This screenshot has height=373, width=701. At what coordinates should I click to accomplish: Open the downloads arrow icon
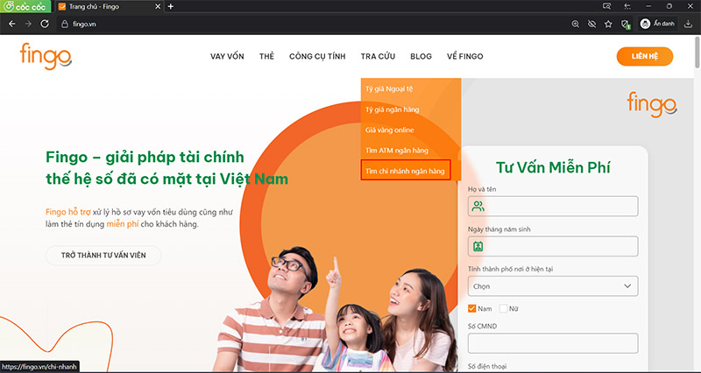688,25
